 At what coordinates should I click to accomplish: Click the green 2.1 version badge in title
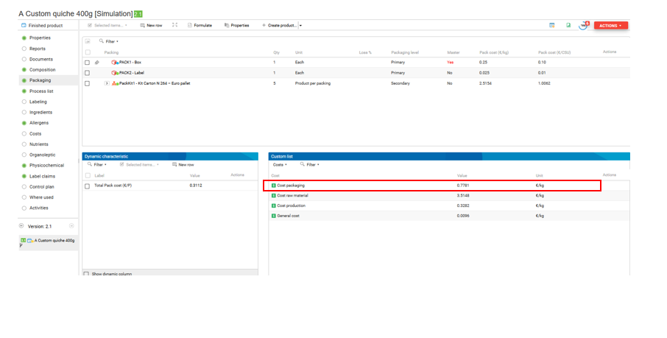pyautogui.click(x=138, y=14)
